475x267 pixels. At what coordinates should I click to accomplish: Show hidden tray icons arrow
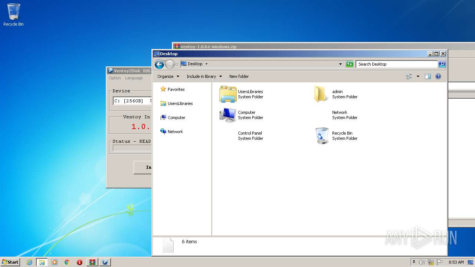coord(414,262)
